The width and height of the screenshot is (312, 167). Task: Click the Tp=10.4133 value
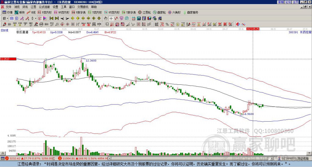(x=39, y=32)
